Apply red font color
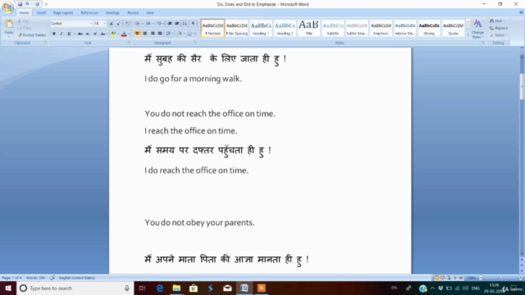525x295 pixels. tap(124, 34)
